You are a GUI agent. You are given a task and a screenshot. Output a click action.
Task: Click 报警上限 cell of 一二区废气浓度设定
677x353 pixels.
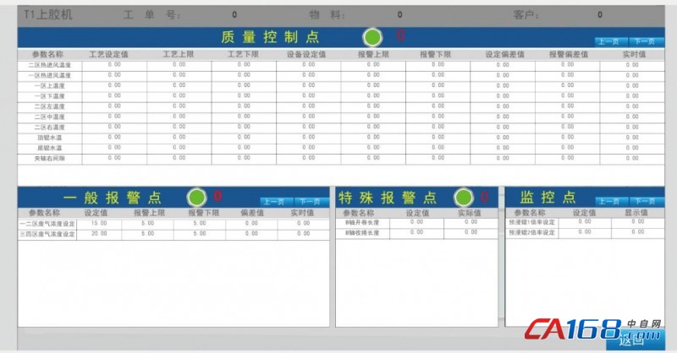click(147, 223)
